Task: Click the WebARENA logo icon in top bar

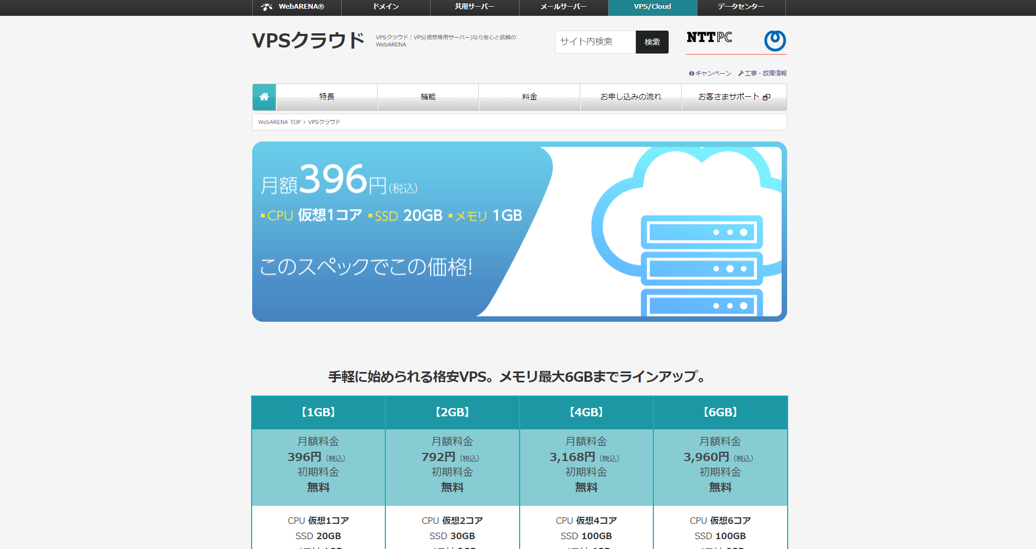Action: [x=267, y=7]
